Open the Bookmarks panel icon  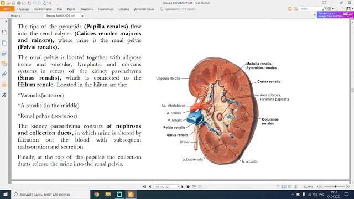click(x=4, y=33)
